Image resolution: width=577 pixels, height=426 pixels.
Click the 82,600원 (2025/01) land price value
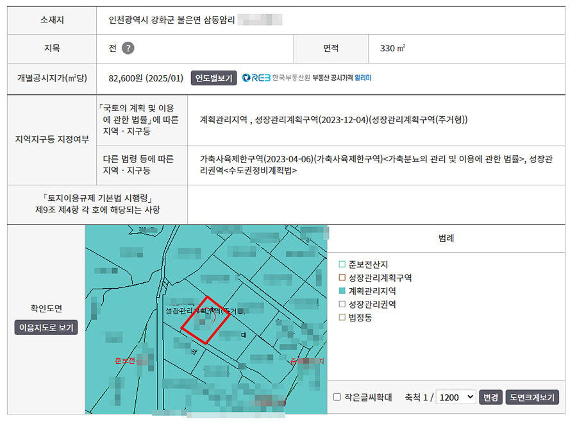coord(146,78)
